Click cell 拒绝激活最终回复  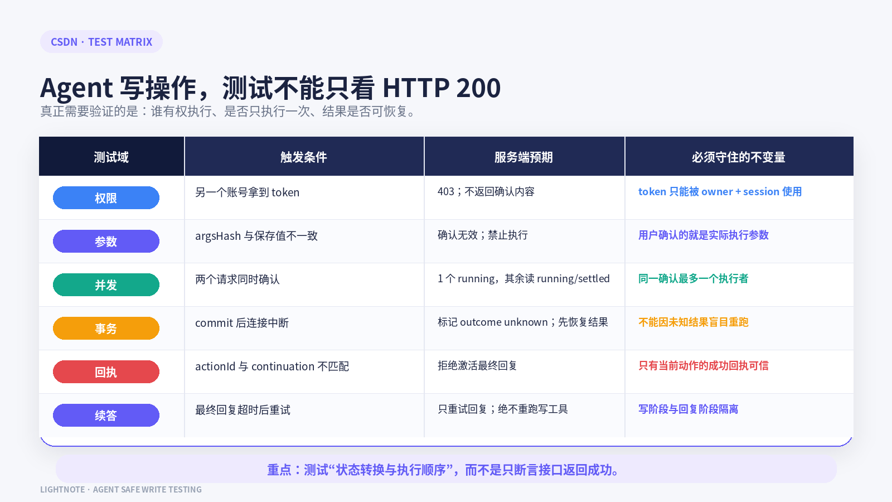tap(478, 366)
